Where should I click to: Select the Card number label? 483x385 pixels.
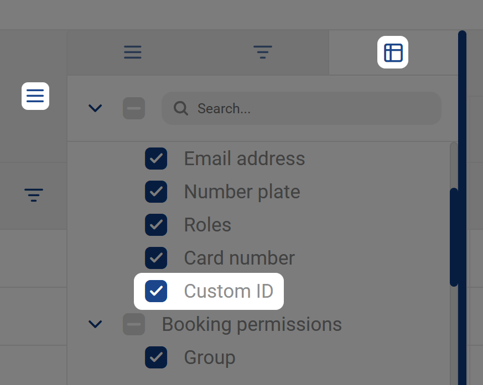click(x=240, y=258)
